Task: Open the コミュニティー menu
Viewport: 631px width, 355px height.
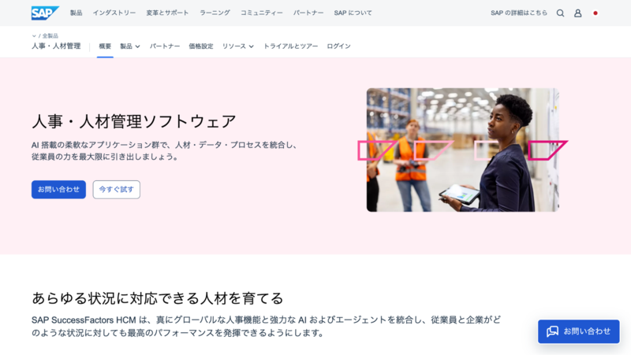Action: point(262,13)
